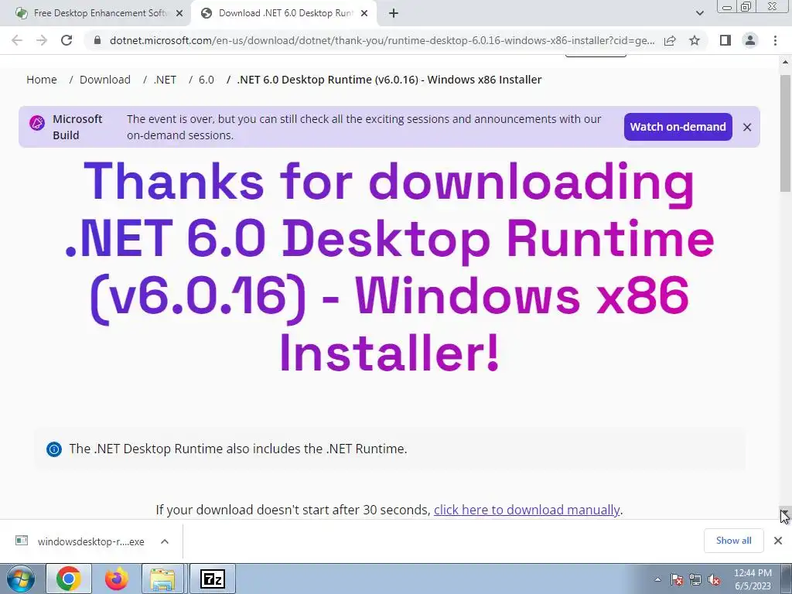Open the .NET breadcrumb link

(166, 80)
